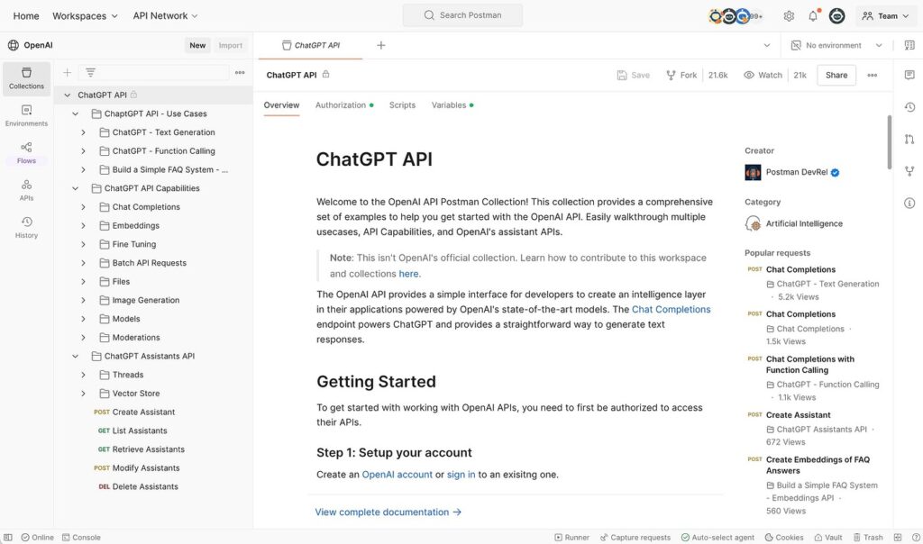923x544 pixels.
Task: Open the tabs list chevron
Action: click(766, 45)
